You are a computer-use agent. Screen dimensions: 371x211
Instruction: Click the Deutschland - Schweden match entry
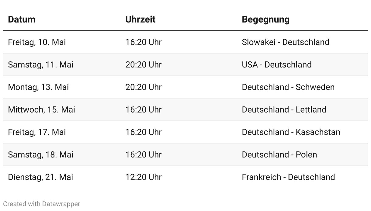[288, 87]
